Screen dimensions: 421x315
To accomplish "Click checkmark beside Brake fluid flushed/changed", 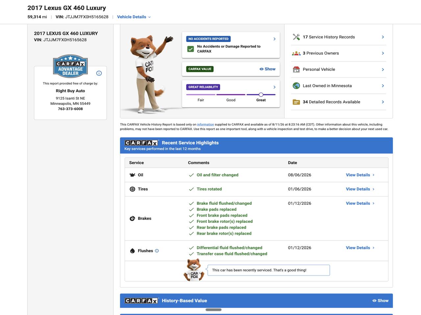I will pos(191,203).
